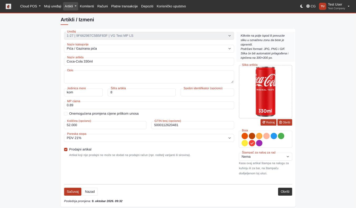This screenshot has height=208, width=356.
Task: Select the yellow color swatch
Action: [x=245, y=143]
